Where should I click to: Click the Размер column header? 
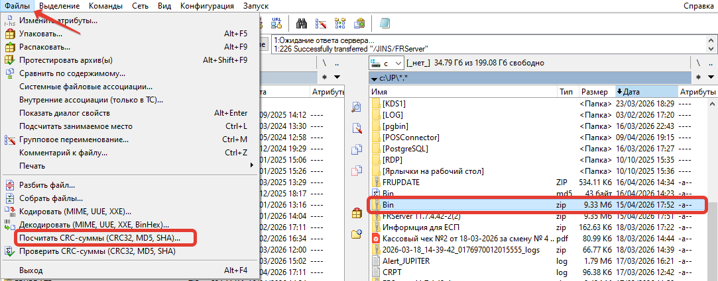tap(594, 91)
